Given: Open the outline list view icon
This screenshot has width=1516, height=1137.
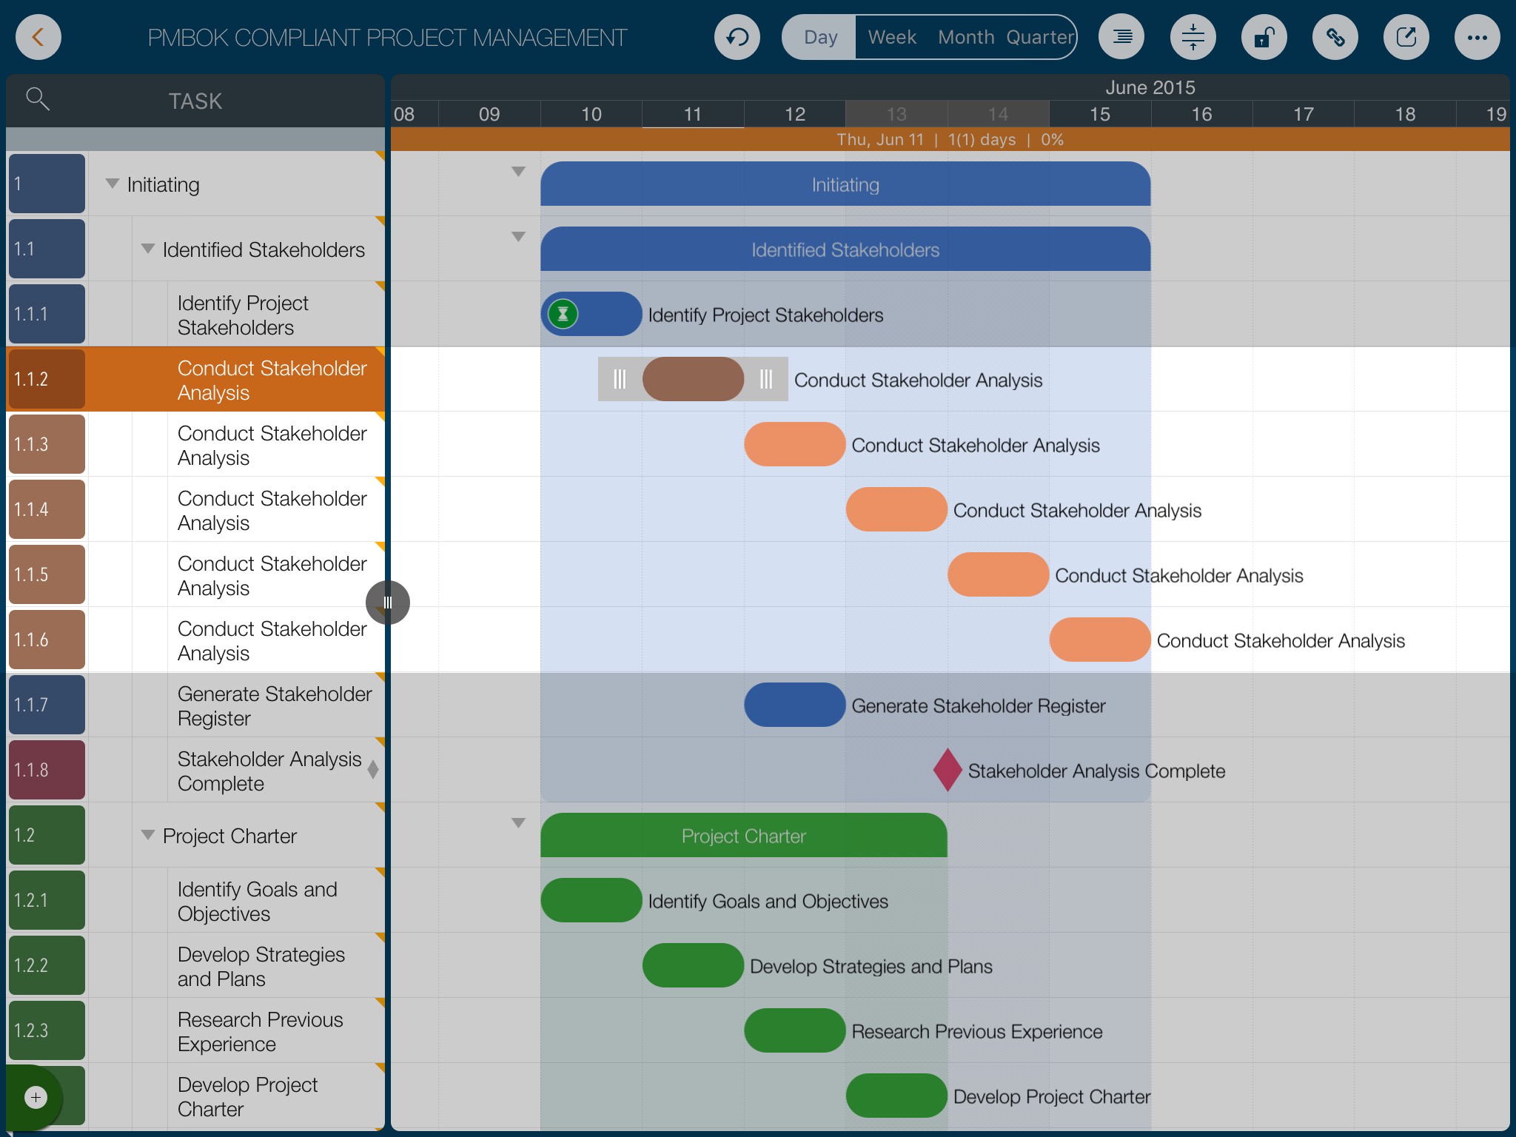Looking at the screenshot, I should click(1121, 37).
